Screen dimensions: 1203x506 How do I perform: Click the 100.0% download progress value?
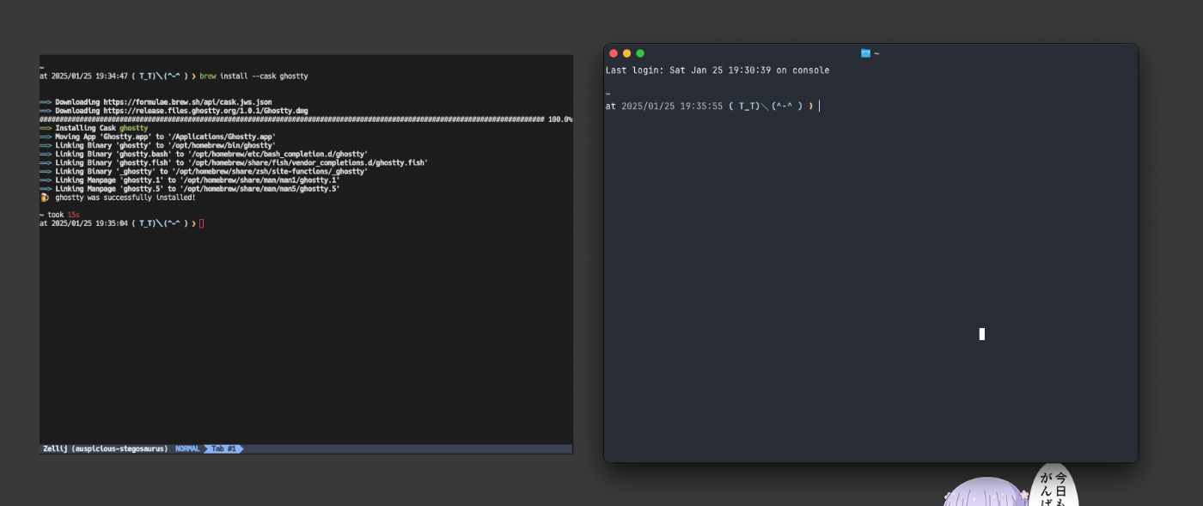point(560,119)
